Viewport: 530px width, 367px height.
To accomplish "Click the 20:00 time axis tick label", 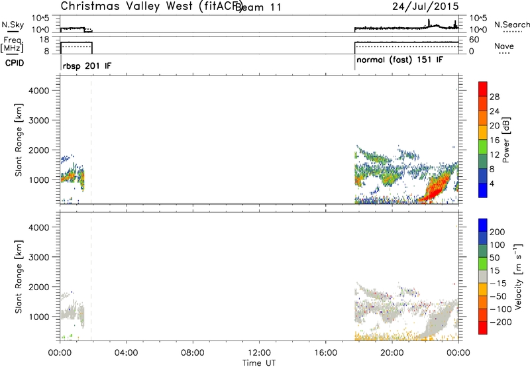I will click(392, 353).
